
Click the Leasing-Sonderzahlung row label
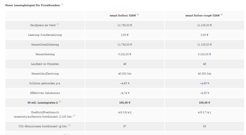coord(45,35)
